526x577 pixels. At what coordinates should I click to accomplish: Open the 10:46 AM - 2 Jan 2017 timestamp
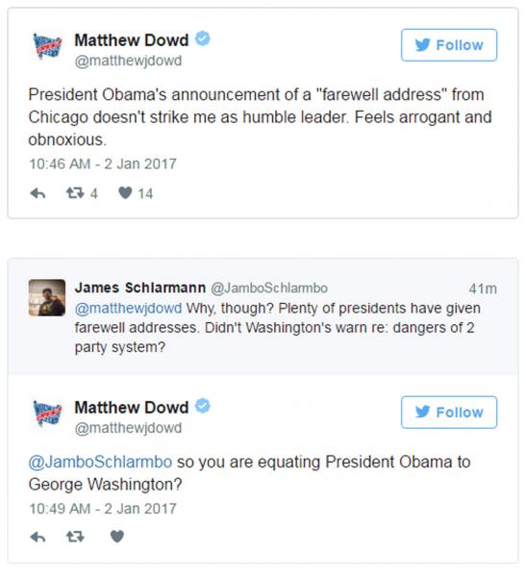coord(103,163)
